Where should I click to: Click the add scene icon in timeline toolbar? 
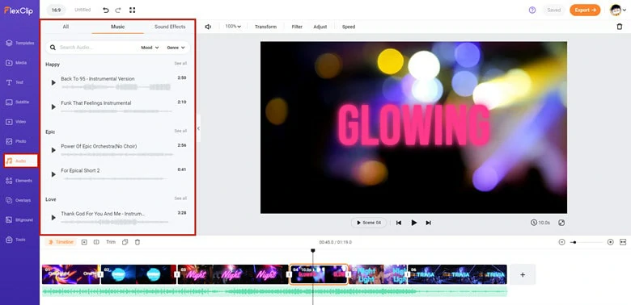[84, 242]
